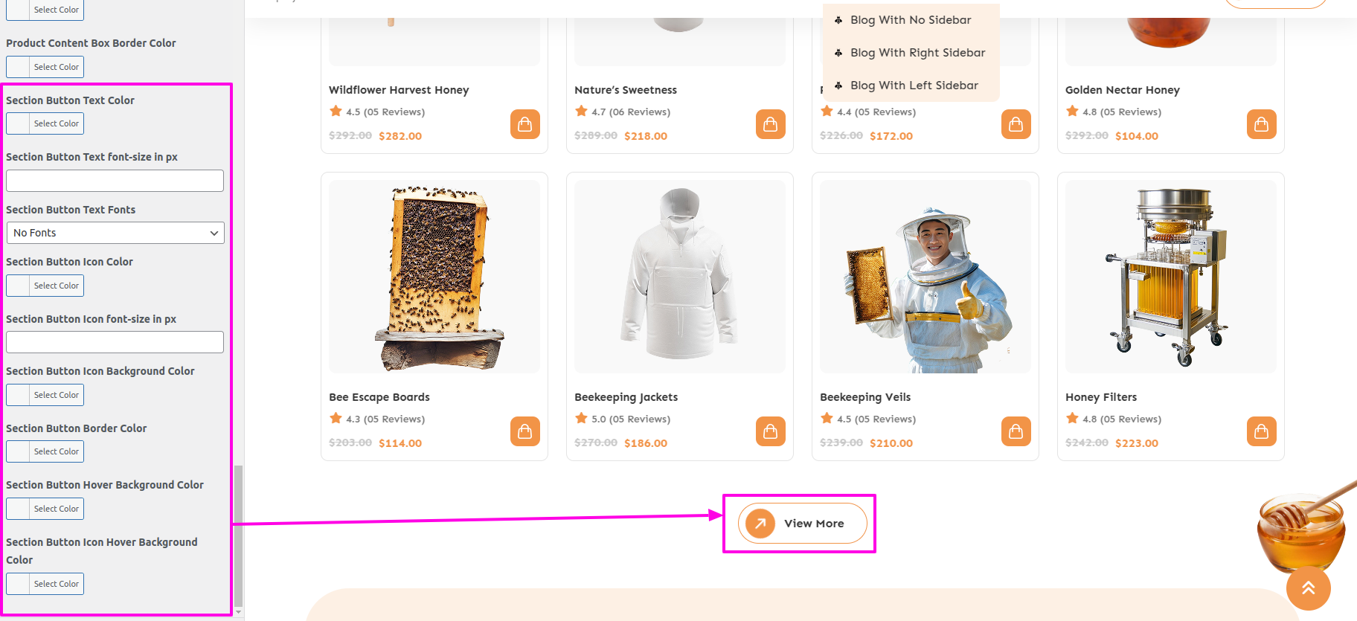Open Section Button Text Fonts dropdown
Viewport: 1357px width, 621px height.
pyautogui.click(x=115, y=233)
